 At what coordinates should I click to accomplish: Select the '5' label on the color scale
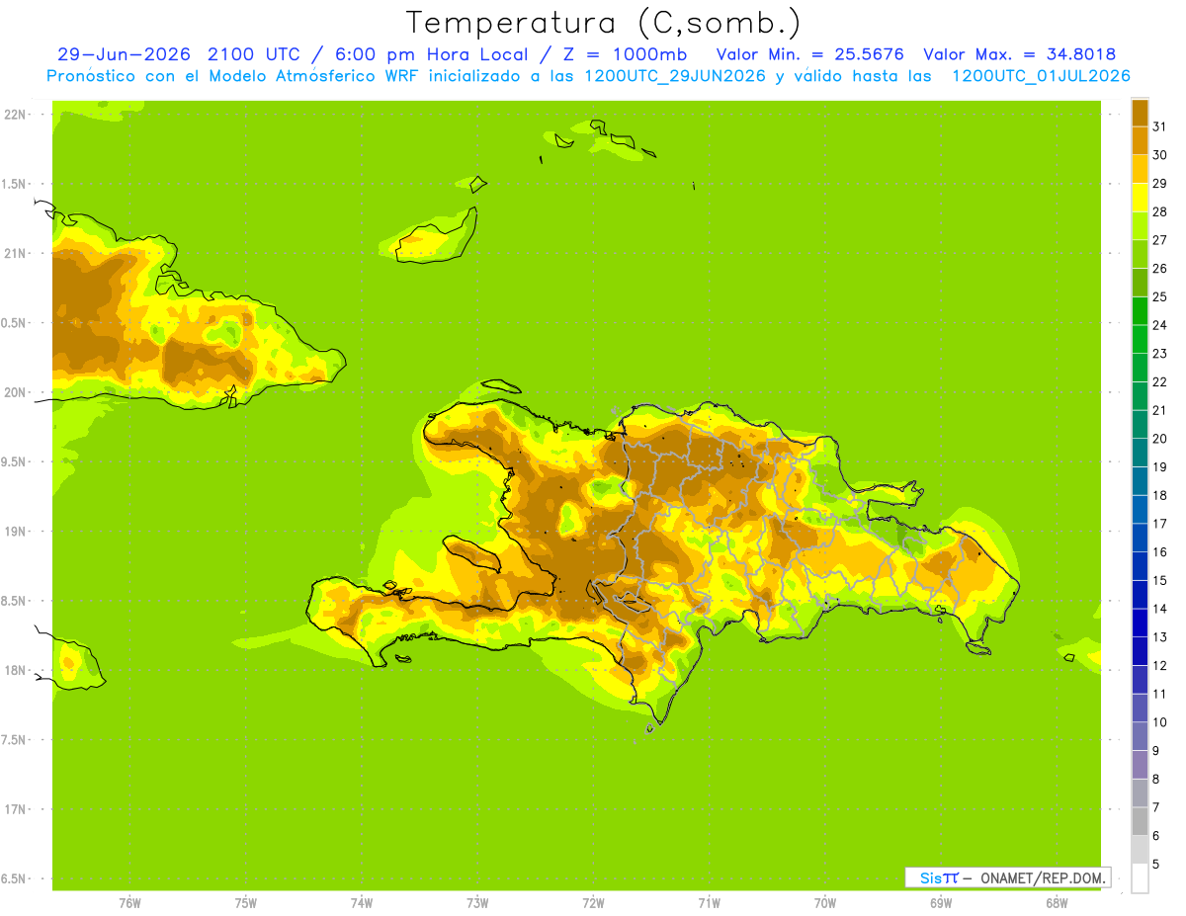1156,864
